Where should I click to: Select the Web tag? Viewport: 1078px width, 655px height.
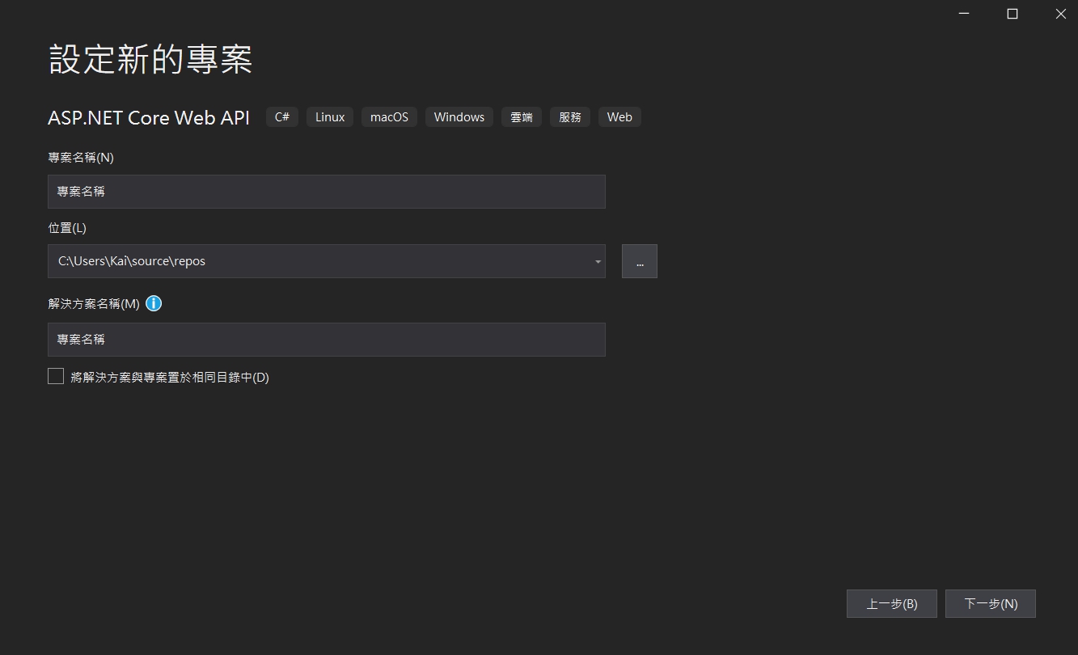pyautogui.click(x=619, y=116)
